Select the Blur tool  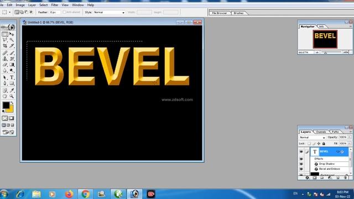(5, 71)
